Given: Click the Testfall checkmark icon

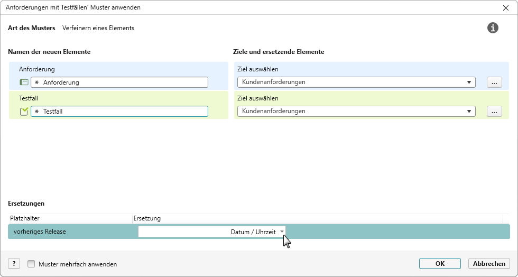Looking at the screenshot, I should (x=24, y=111).
